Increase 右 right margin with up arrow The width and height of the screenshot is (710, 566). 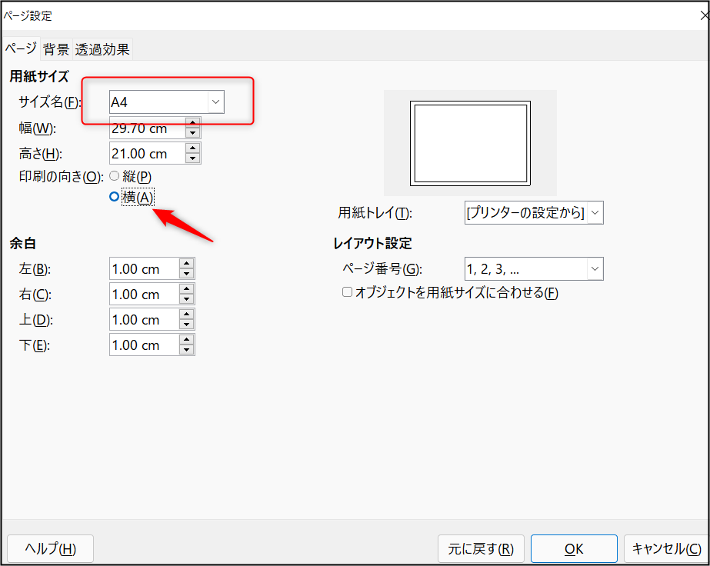187,289
